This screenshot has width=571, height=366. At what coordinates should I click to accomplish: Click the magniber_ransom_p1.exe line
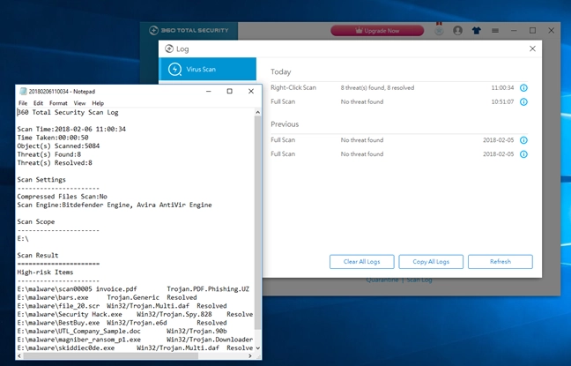click(x=135, y=340)
